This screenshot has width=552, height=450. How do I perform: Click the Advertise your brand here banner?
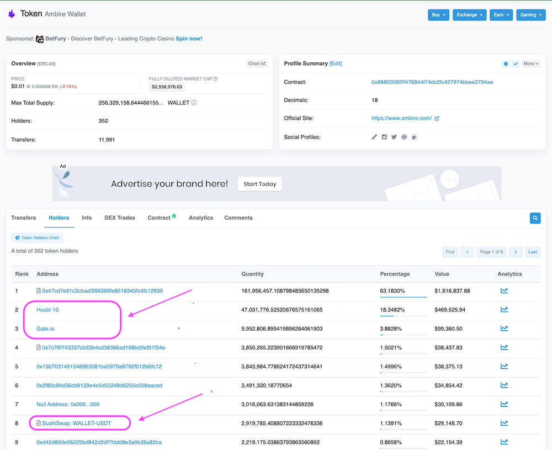(277, 183)
